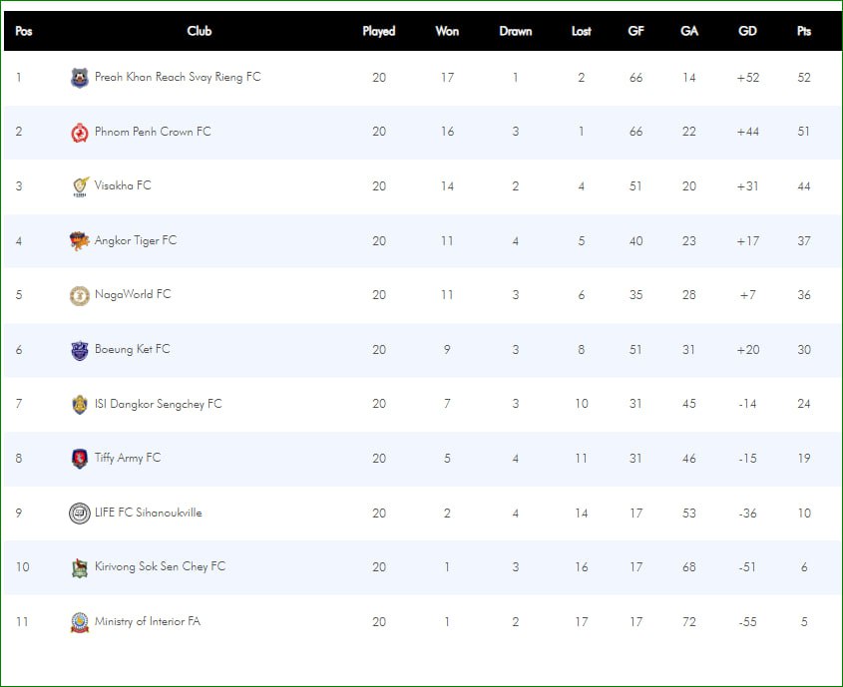
Task: Select the LIFE FC Sihanoukville circular logo
Action: click(80, 513)
